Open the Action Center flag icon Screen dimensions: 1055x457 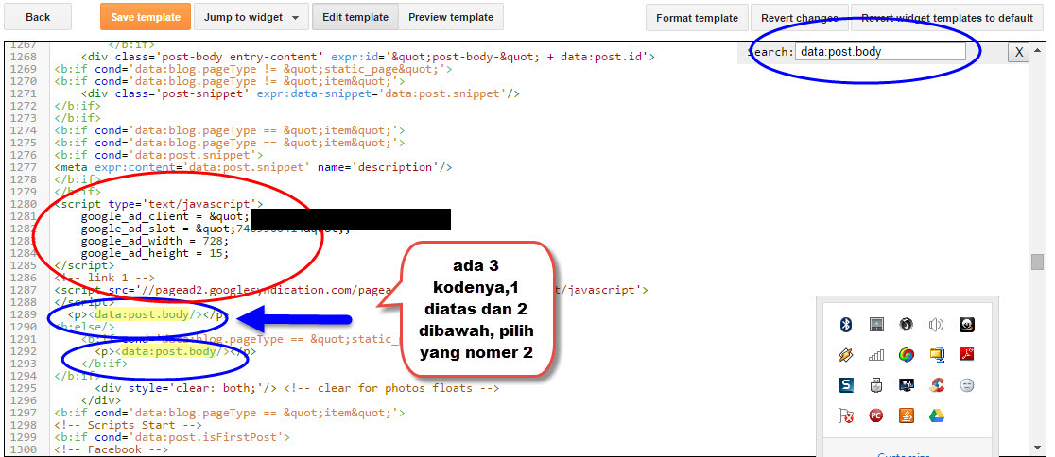(x=846, y=415)
